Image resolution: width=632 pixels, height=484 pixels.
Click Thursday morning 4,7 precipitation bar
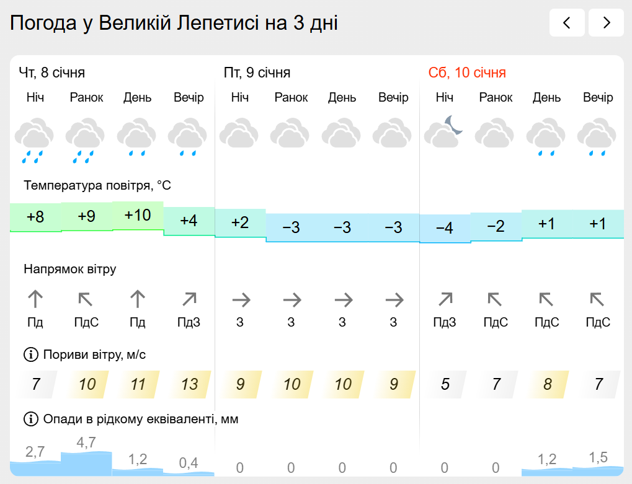[x=86, y=462]
